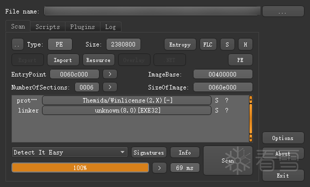Click the FLC button
This screenshot has width=310, height=187.
(x=208, y=44)
